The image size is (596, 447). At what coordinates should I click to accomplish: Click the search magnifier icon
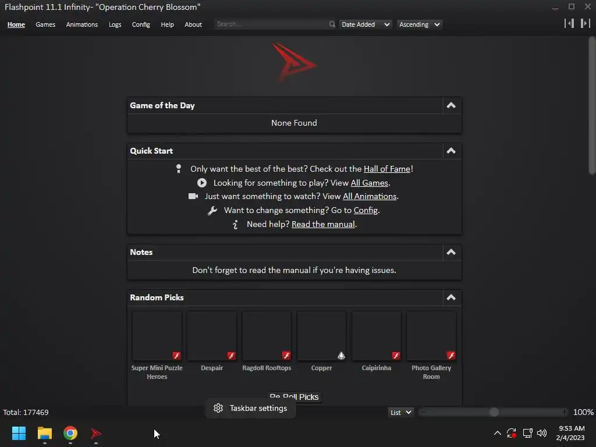pyautogui.click(x=332, y=24)
